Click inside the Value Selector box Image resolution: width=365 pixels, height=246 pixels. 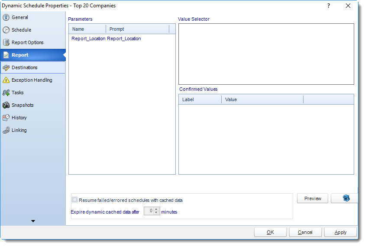[x=266, y=54]
